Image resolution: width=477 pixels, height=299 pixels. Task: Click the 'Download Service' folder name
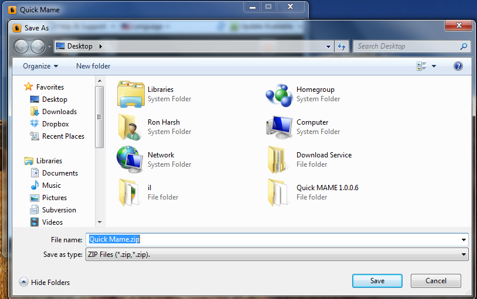pyautogui.click(x=324, y=155)
